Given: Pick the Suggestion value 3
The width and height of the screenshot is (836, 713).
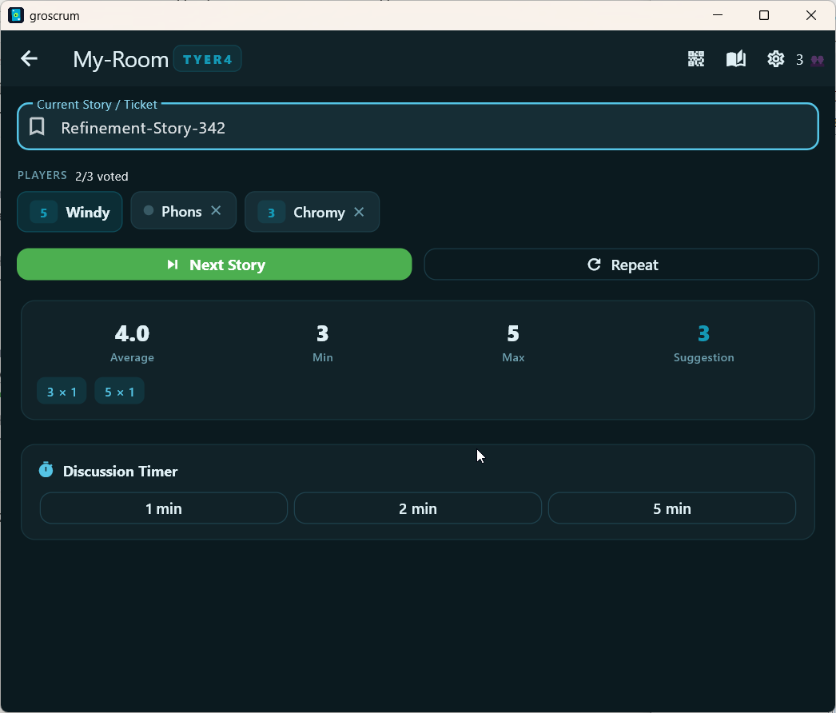Looking at the screenshot, I should [x=704, y=334].
